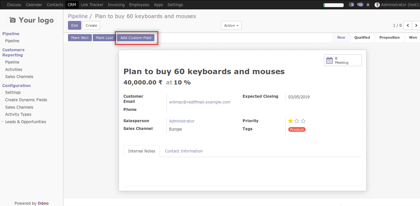Open the Invoicing menu
The height and width of the screenshot is (206, 420).
pyautogui.click(x=116, y=5)
